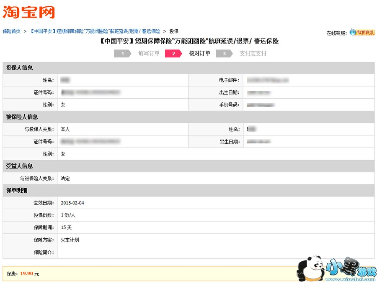Viewport: 377px width, 283px height.
Task: Click the page title 【中国平安】短期保障保险
Action: click(x=189, y=41)
